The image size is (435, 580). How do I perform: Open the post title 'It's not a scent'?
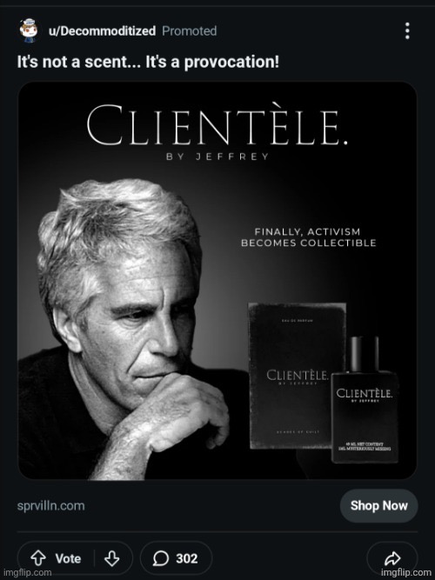pos(148,62)
